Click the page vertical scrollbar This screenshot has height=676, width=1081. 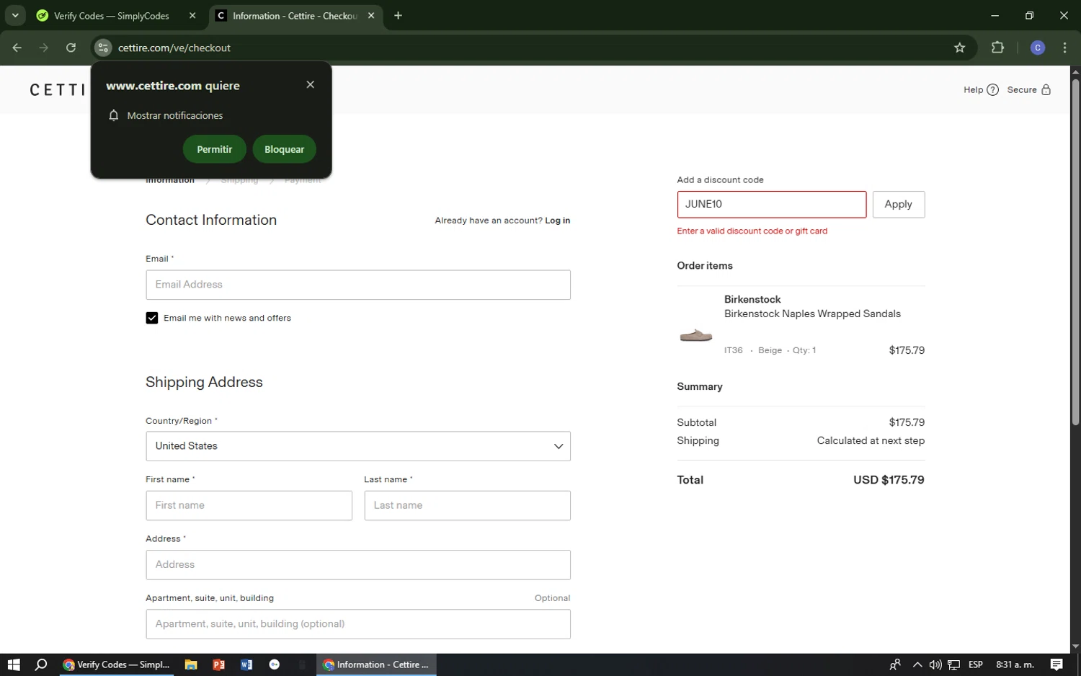click(x=1075, y=252)
